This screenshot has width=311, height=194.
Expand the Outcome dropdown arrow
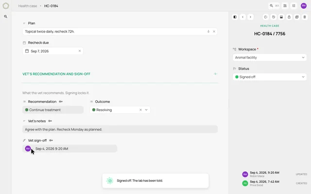(146, 110)
